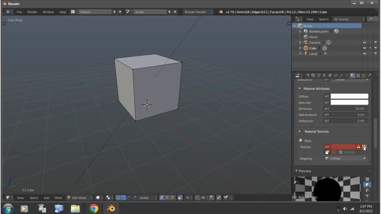Select sphere preview shape in Preview panel
Screen dimensions: 381x214
pos(367,185)
